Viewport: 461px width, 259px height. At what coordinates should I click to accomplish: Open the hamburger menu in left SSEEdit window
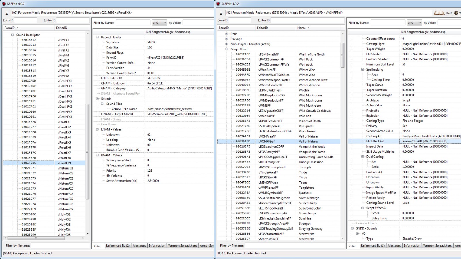[7, 13]
